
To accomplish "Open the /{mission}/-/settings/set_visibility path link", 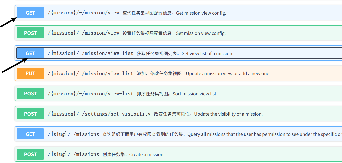I will 99,114.
